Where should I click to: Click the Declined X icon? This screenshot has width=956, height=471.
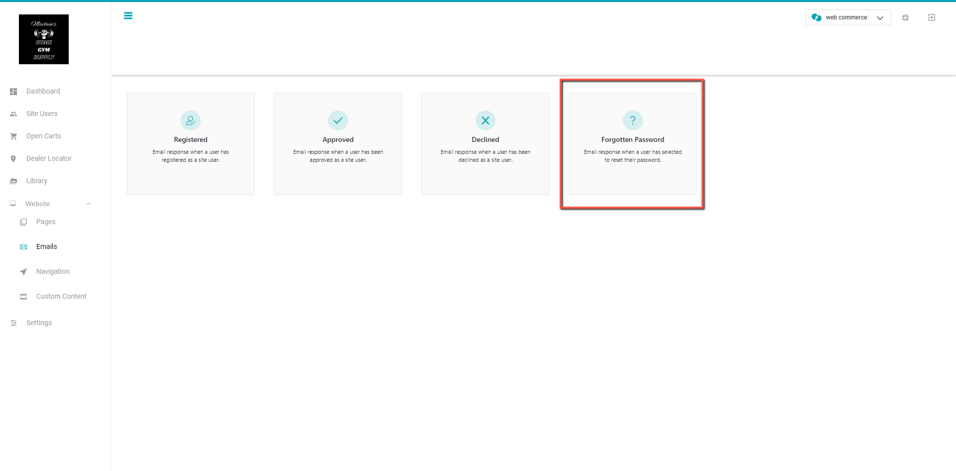(485, 120)
